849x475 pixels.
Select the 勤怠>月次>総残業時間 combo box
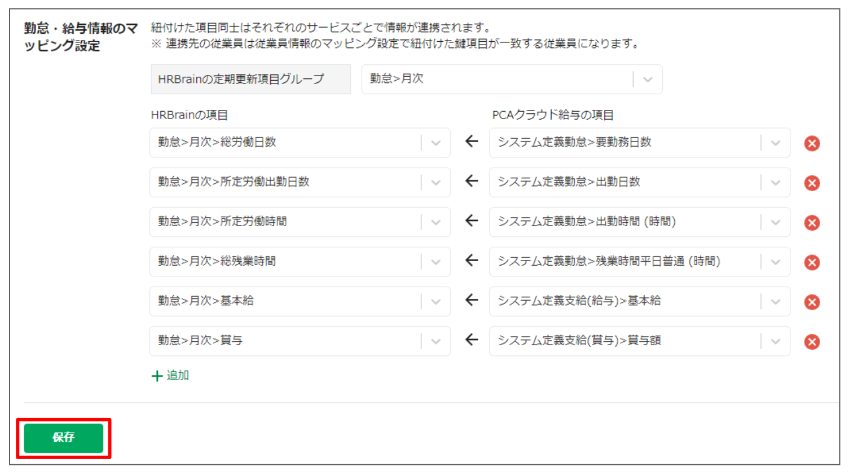pyautogui.click(x=300, y=262)
